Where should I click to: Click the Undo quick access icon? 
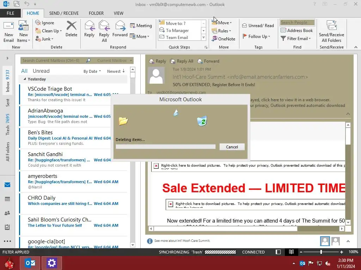[27, 4]
